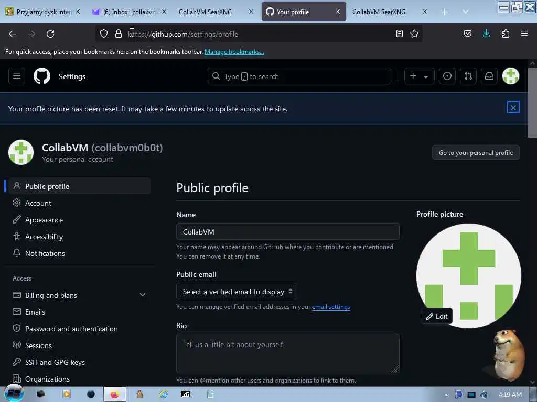Reload the page with the refresh icon
Viewport: 537px width, 402px height.
tap(50, 33)
